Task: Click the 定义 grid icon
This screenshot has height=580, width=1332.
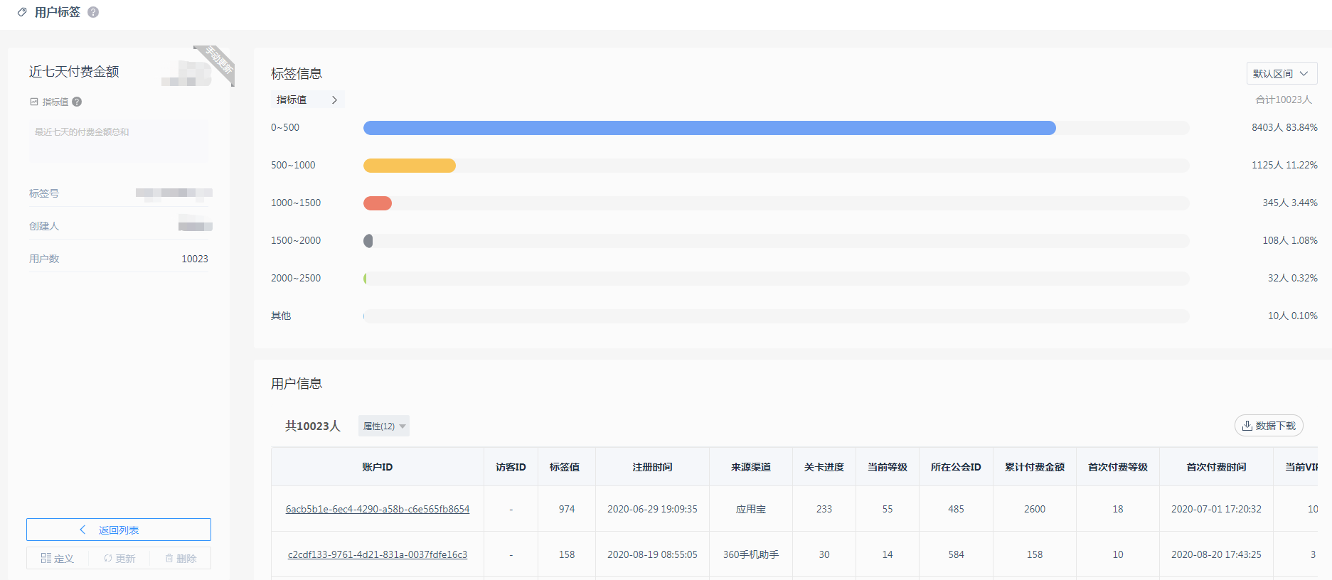Action: click(x=46, y=558)
